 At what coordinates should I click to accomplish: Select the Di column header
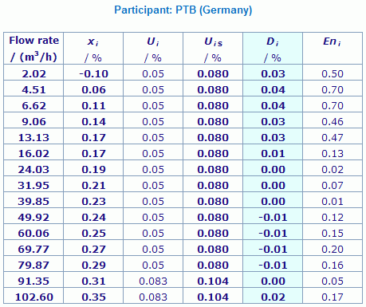pyautogui.click(x=273, y=49)
